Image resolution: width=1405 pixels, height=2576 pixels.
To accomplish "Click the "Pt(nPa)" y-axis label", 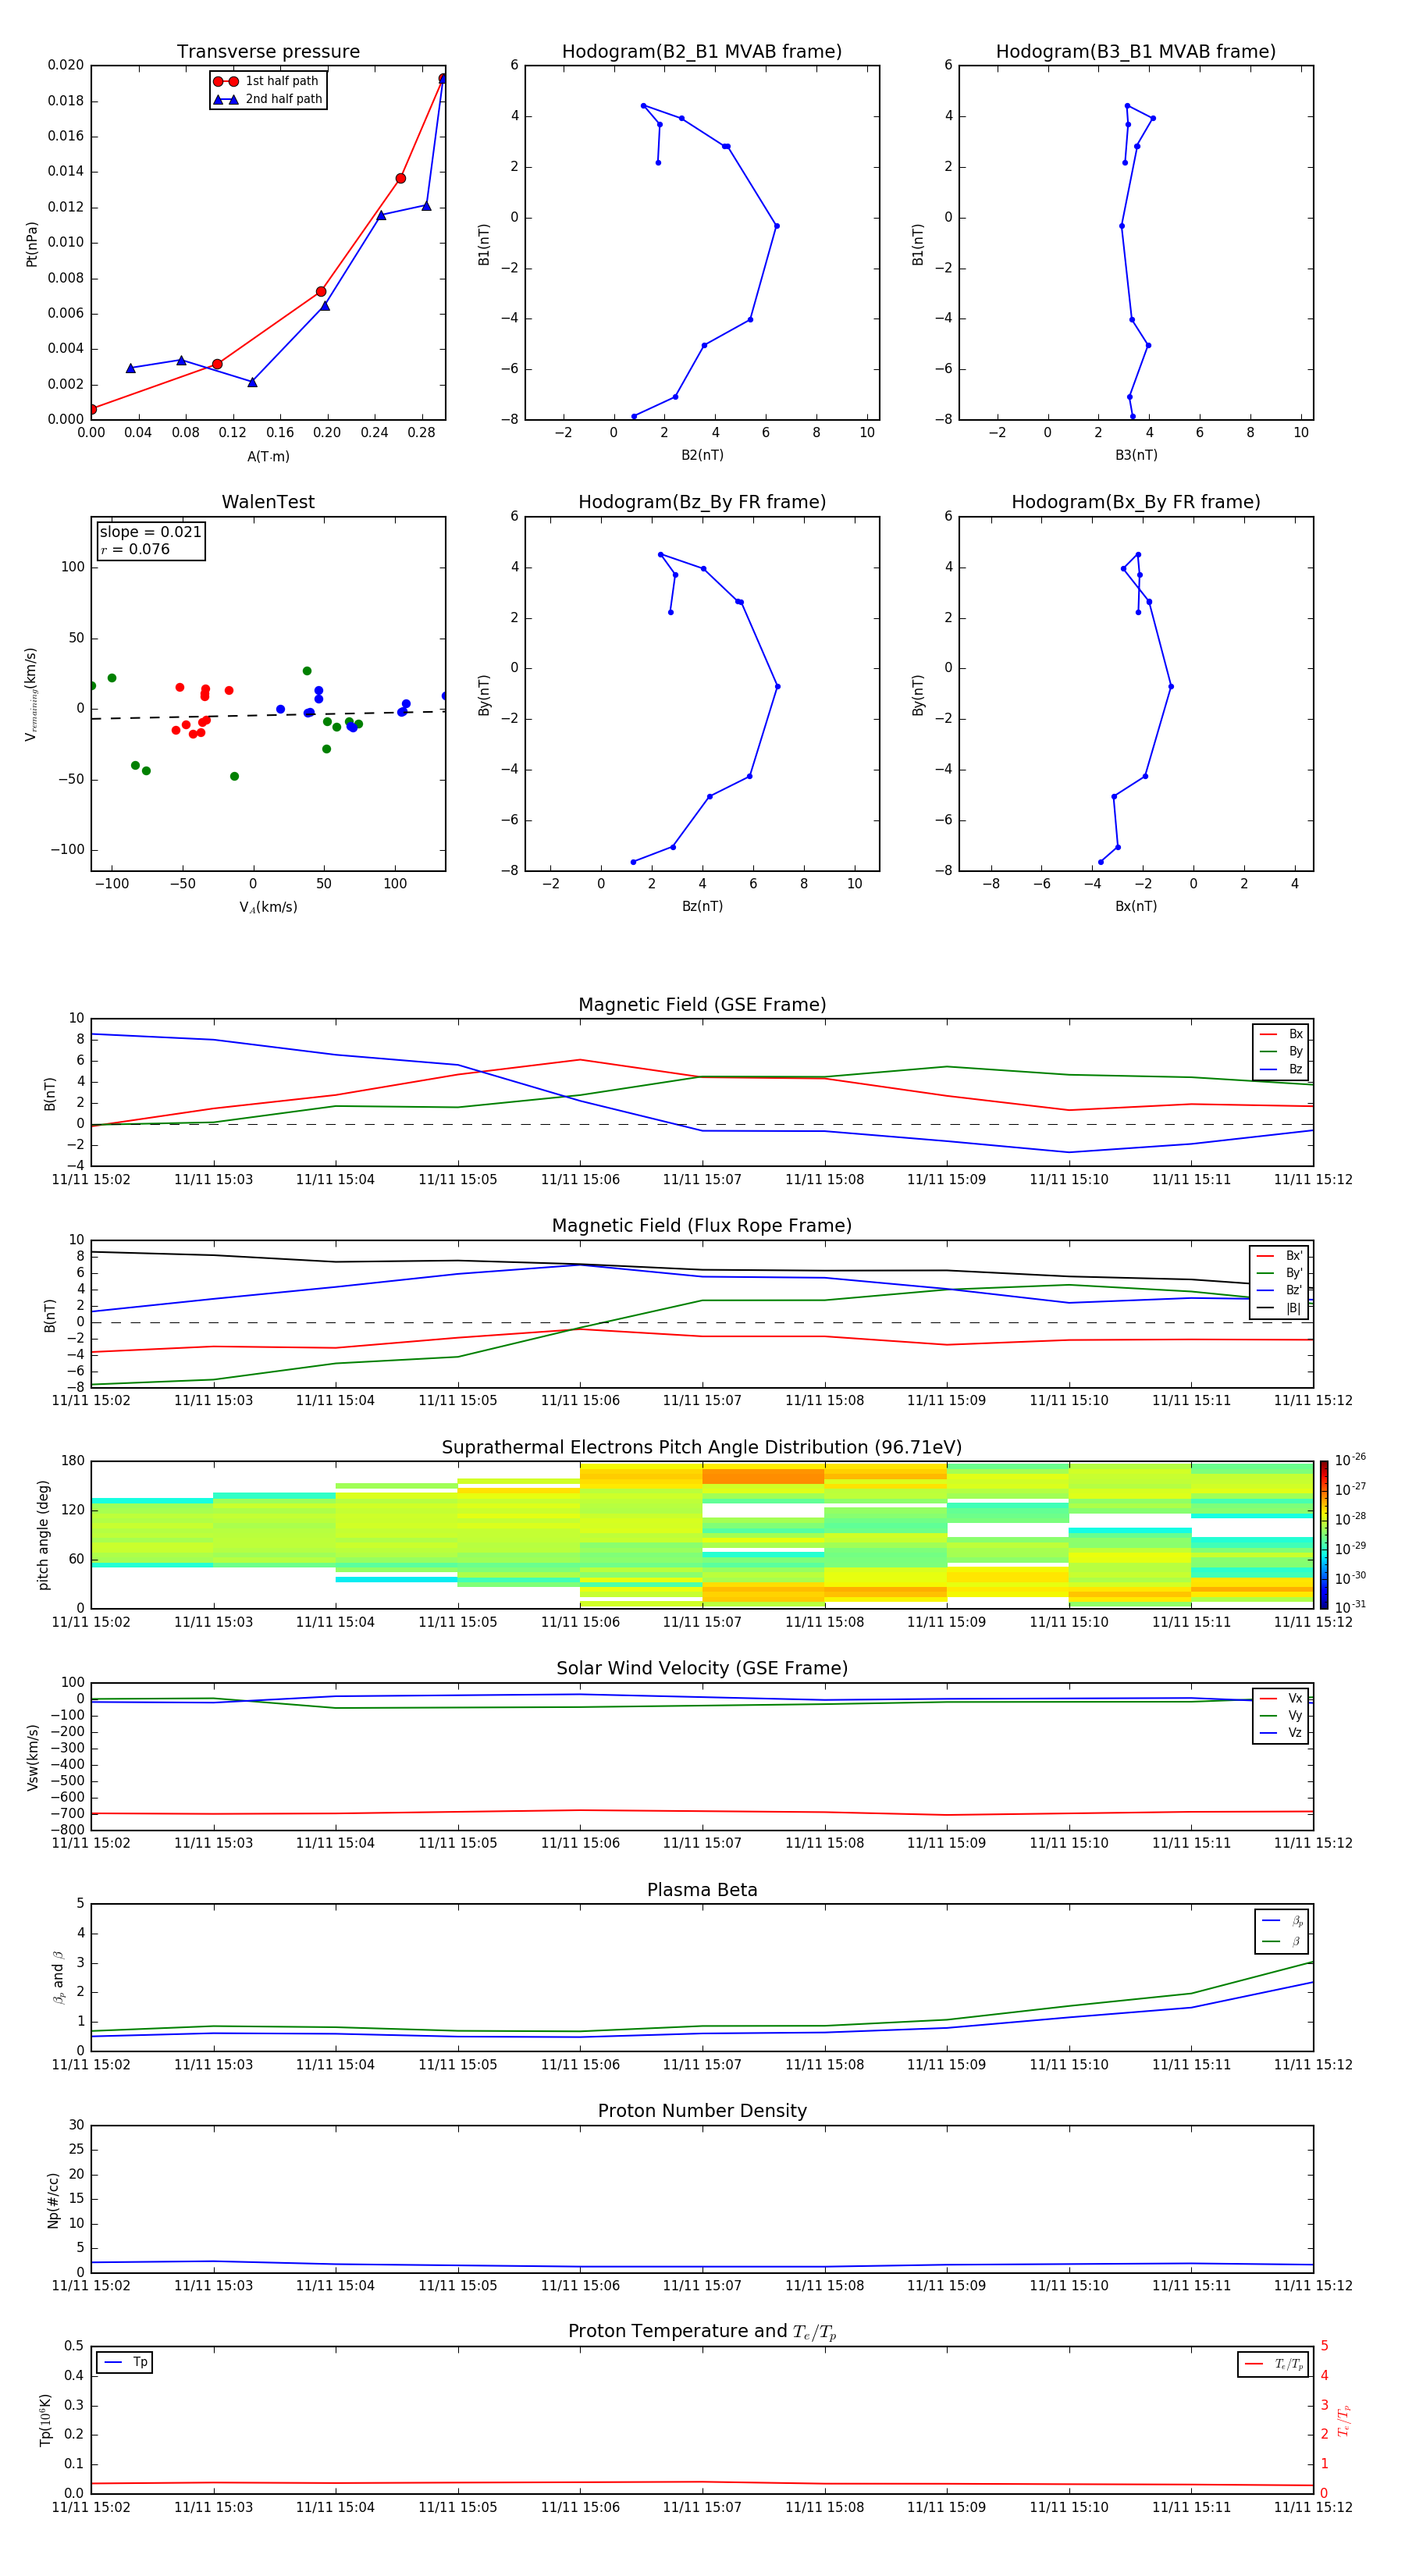I will (32, 243).
